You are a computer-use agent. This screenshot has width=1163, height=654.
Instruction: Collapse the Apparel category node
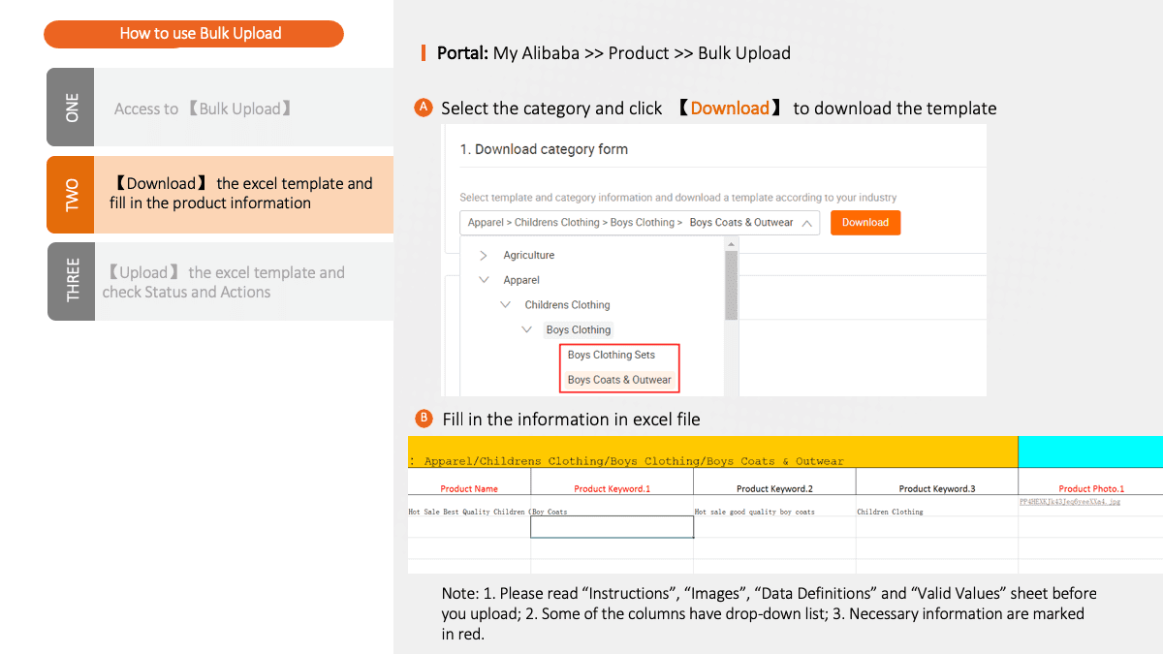click(484, 280)
